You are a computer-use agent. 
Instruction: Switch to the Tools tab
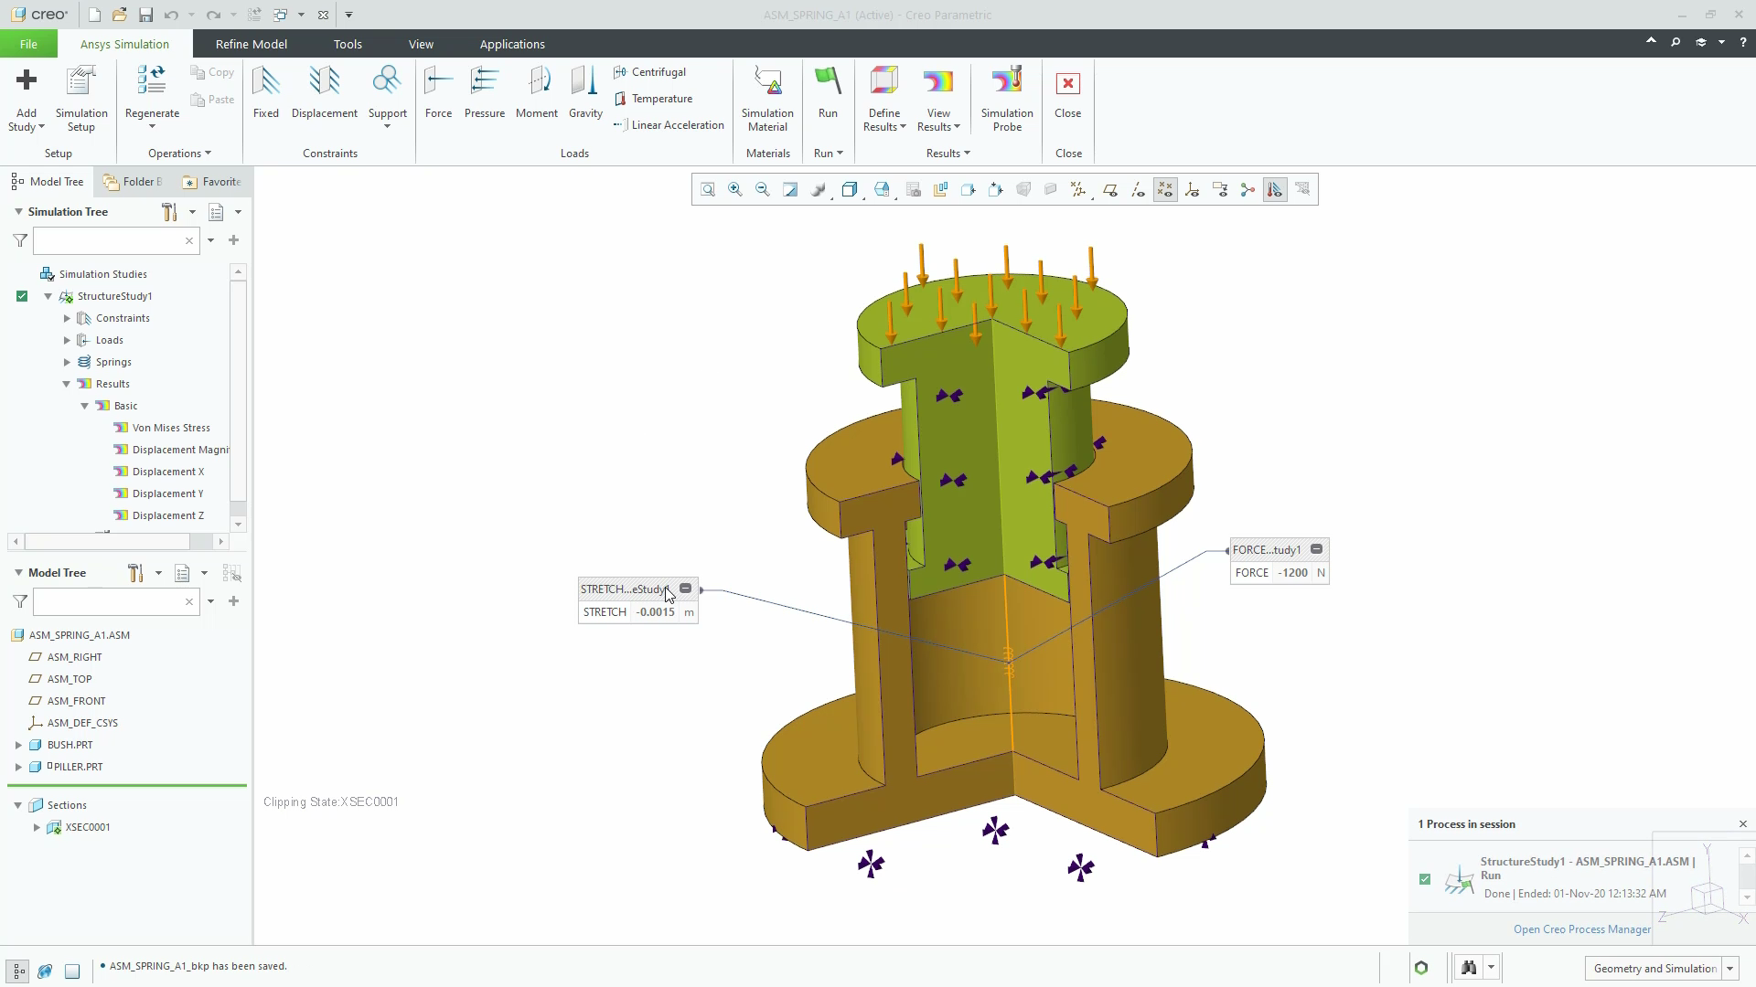tap(348, 44)
